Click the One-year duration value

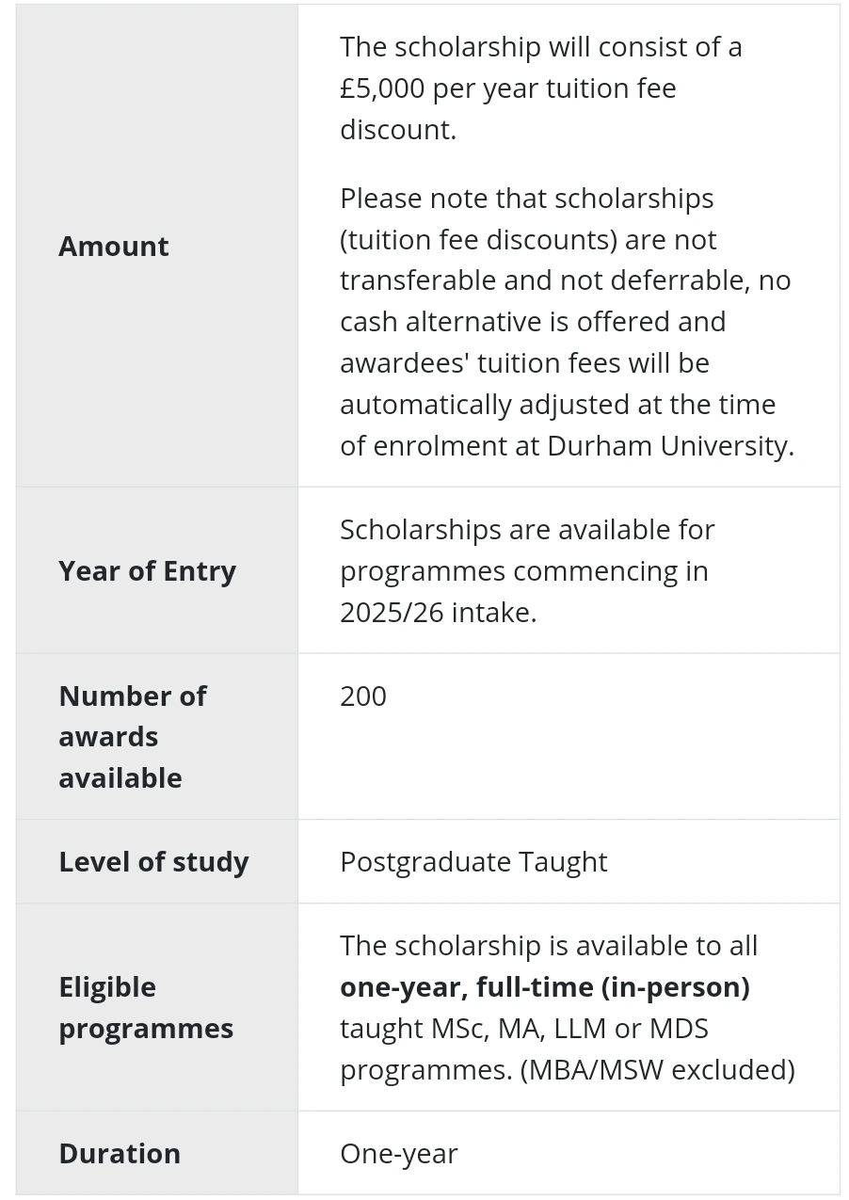[x=399, y=1153]
